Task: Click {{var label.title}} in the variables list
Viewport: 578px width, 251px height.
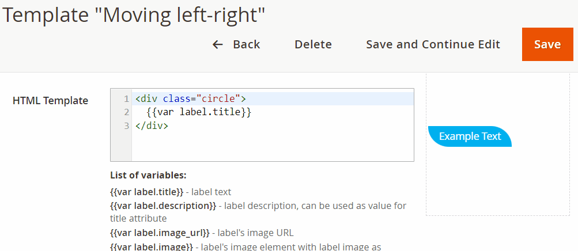Action: click(146, 192)
